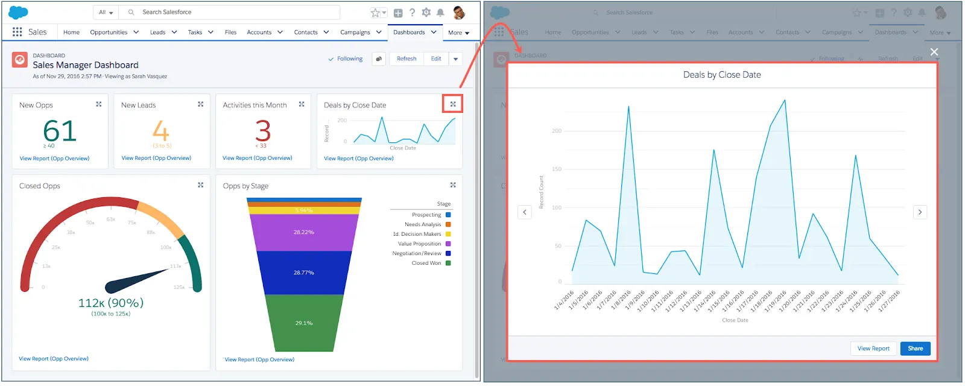This screenshot has width=965, height=386.
Task: Open View Report under Deals by Close Date
Action: (359, 159)
